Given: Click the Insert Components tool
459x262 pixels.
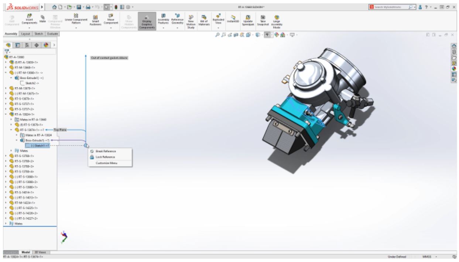Looking at the screenshot, I should 28,18.
